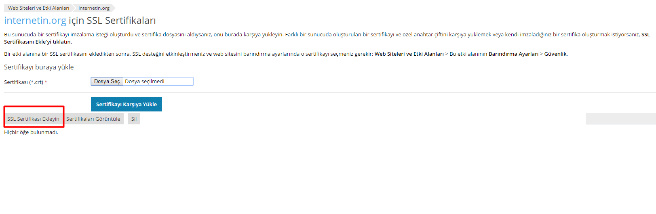Click the bold SSL Sertifikasını Ekle'yi tıklatın text
The height and width of the screenshot is (214, 656).
click(x=38, y=42)
